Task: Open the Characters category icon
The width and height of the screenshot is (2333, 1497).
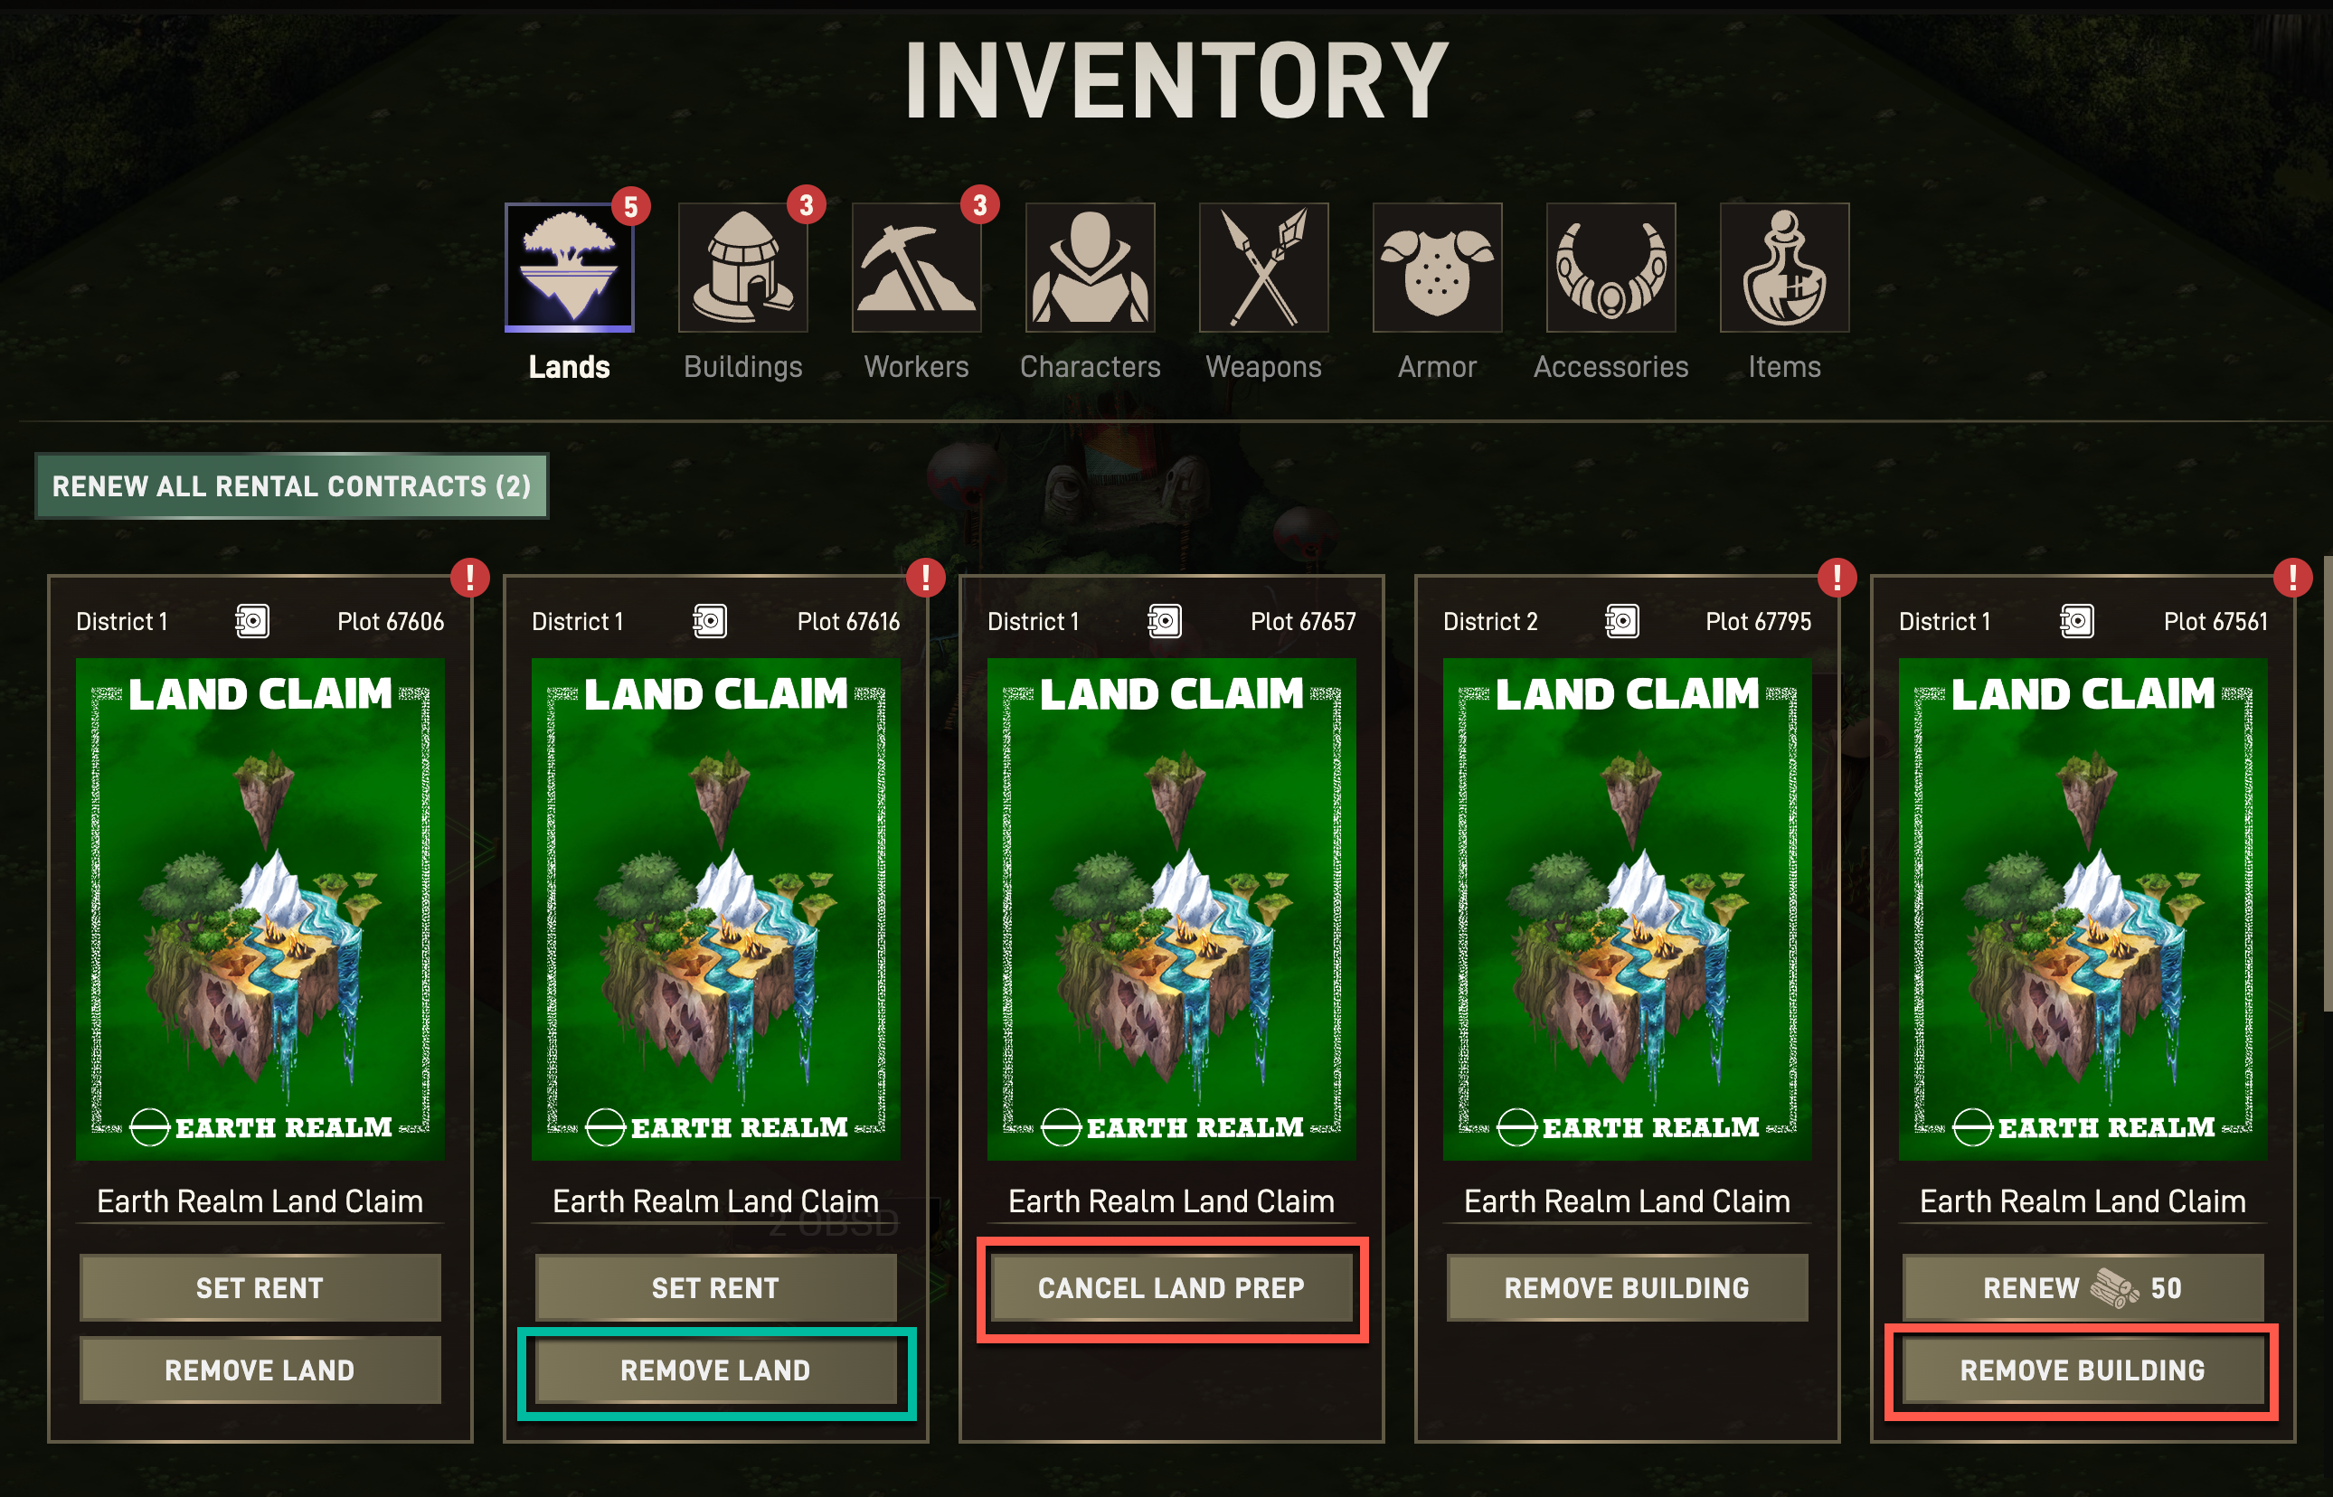Action: tap(1090, 268)
